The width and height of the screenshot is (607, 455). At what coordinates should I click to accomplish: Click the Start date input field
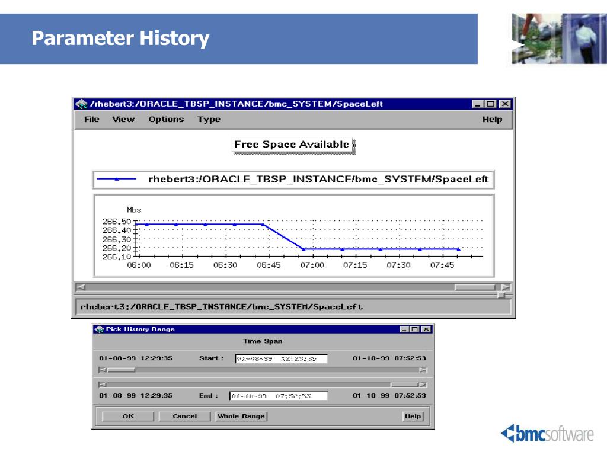pos(281,358)
